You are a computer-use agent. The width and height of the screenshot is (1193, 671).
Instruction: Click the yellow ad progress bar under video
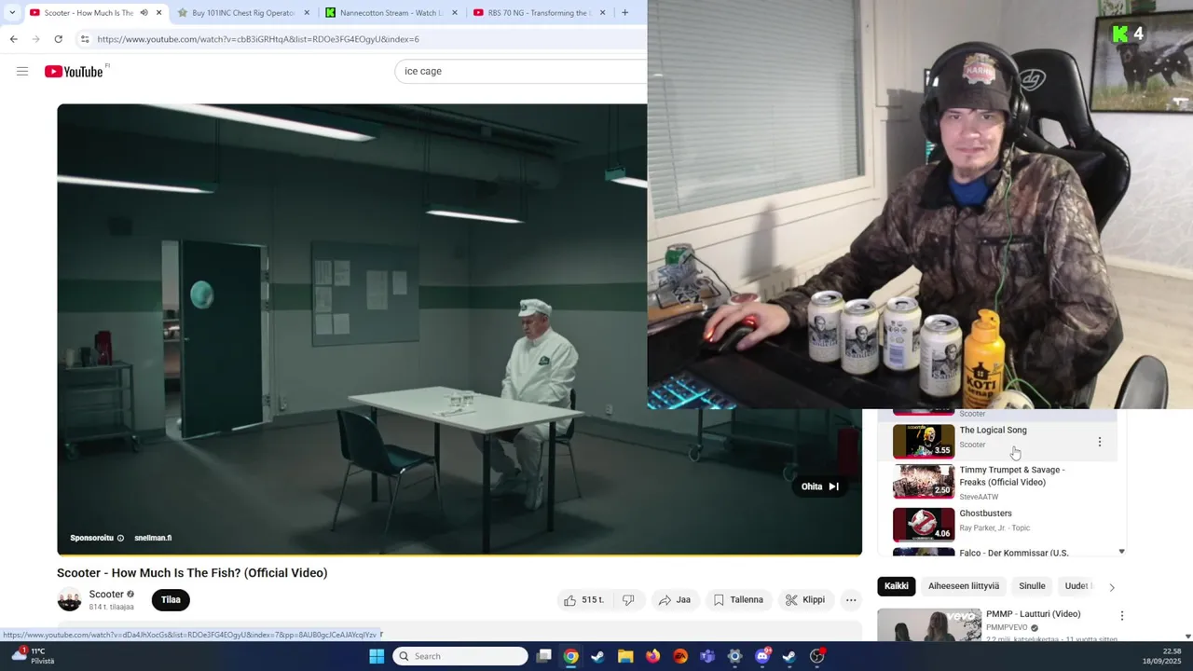tap(459, 555)
